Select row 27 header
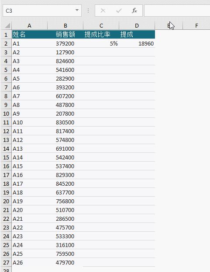Viewport: 210px width, 272px height. (6, 262)
